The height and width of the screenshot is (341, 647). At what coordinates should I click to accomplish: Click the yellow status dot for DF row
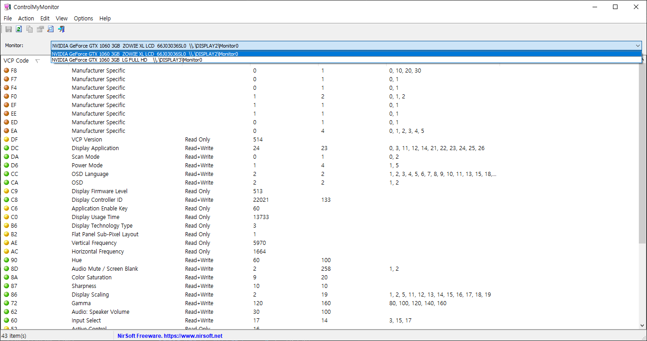6,140
